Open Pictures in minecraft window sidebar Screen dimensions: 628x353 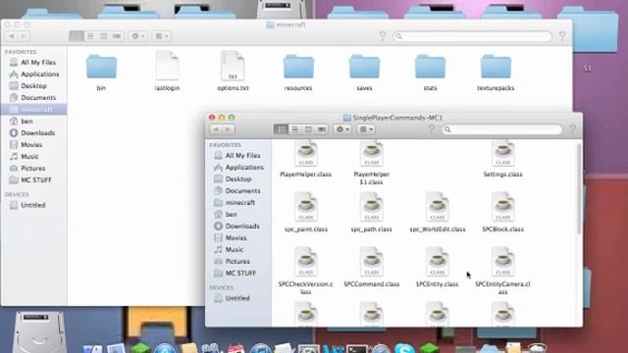(x=33, y=168)
